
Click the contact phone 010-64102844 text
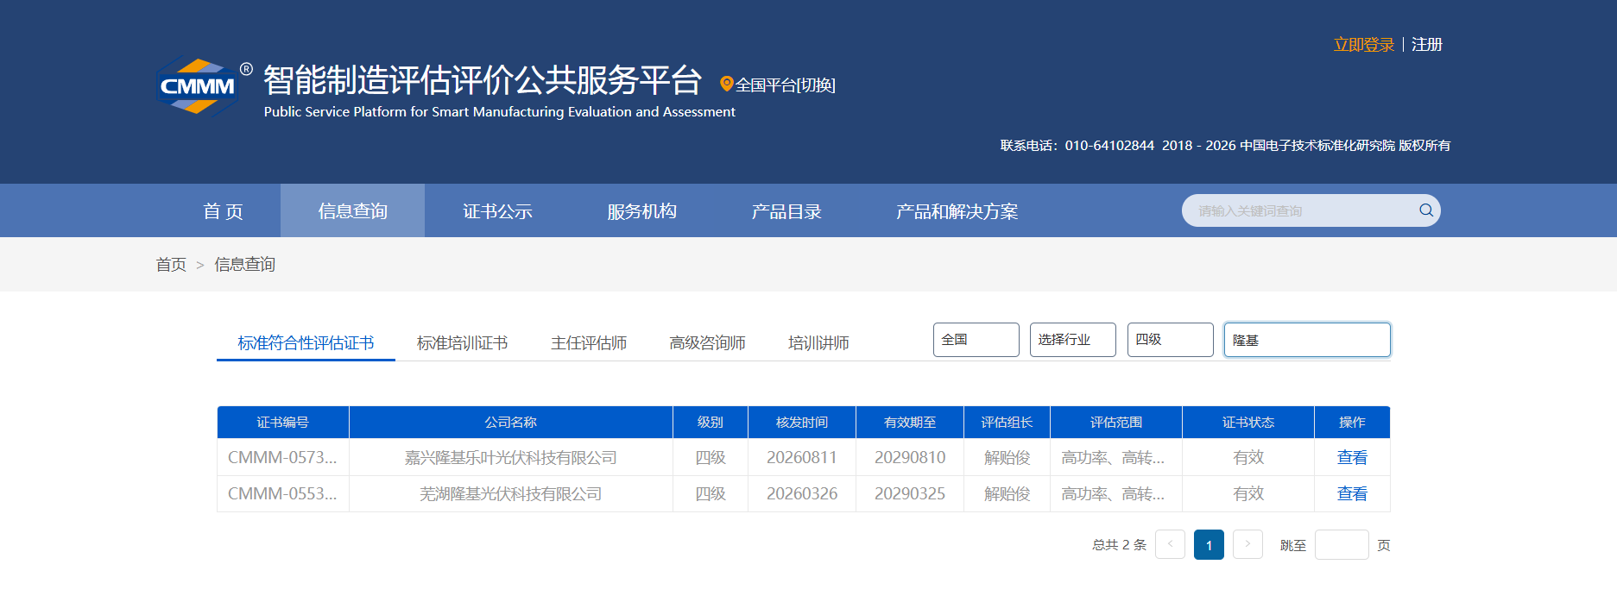pyautogui.click(x=1109, y=145)
